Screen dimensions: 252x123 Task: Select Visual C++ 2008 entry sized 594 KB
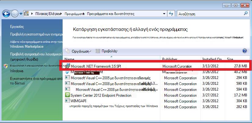[116, 90]
